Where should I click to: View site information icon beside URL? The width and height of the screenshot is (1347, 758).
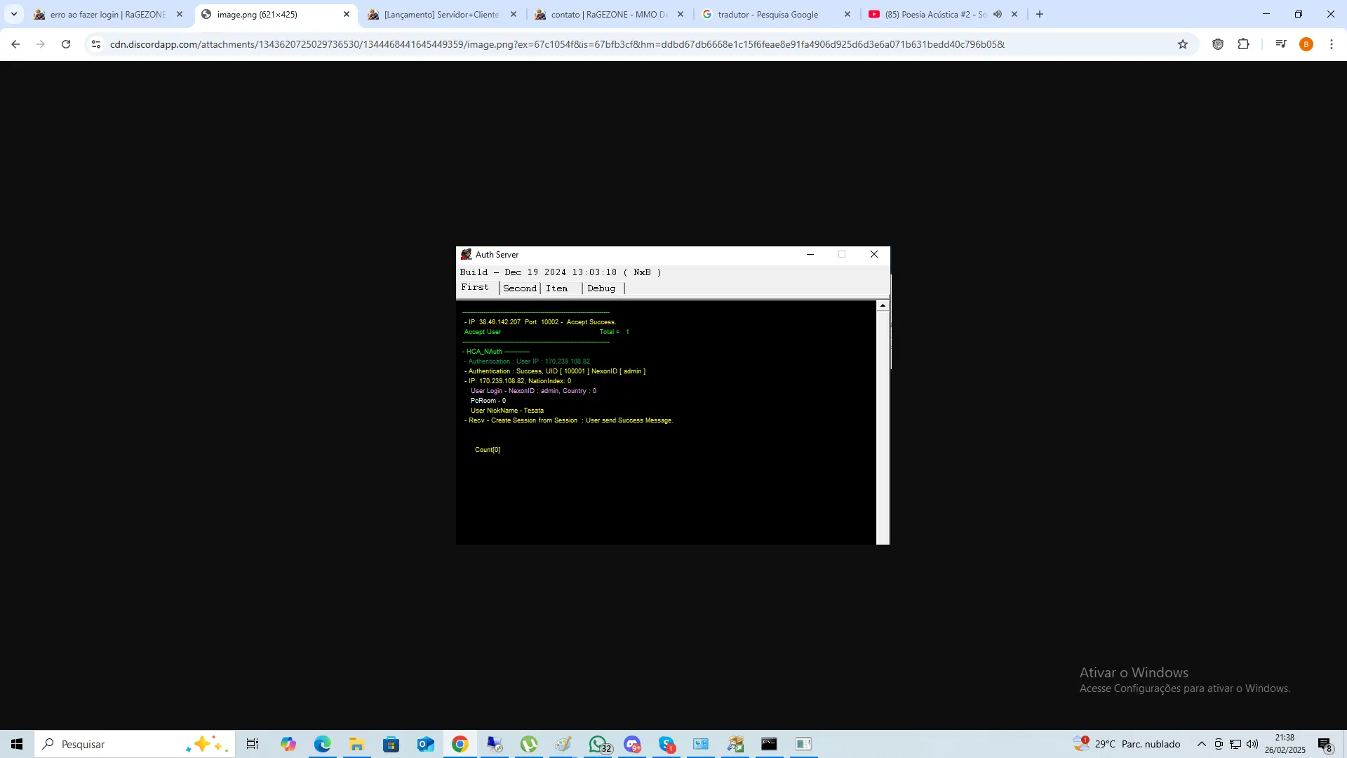tap(96, 44)
